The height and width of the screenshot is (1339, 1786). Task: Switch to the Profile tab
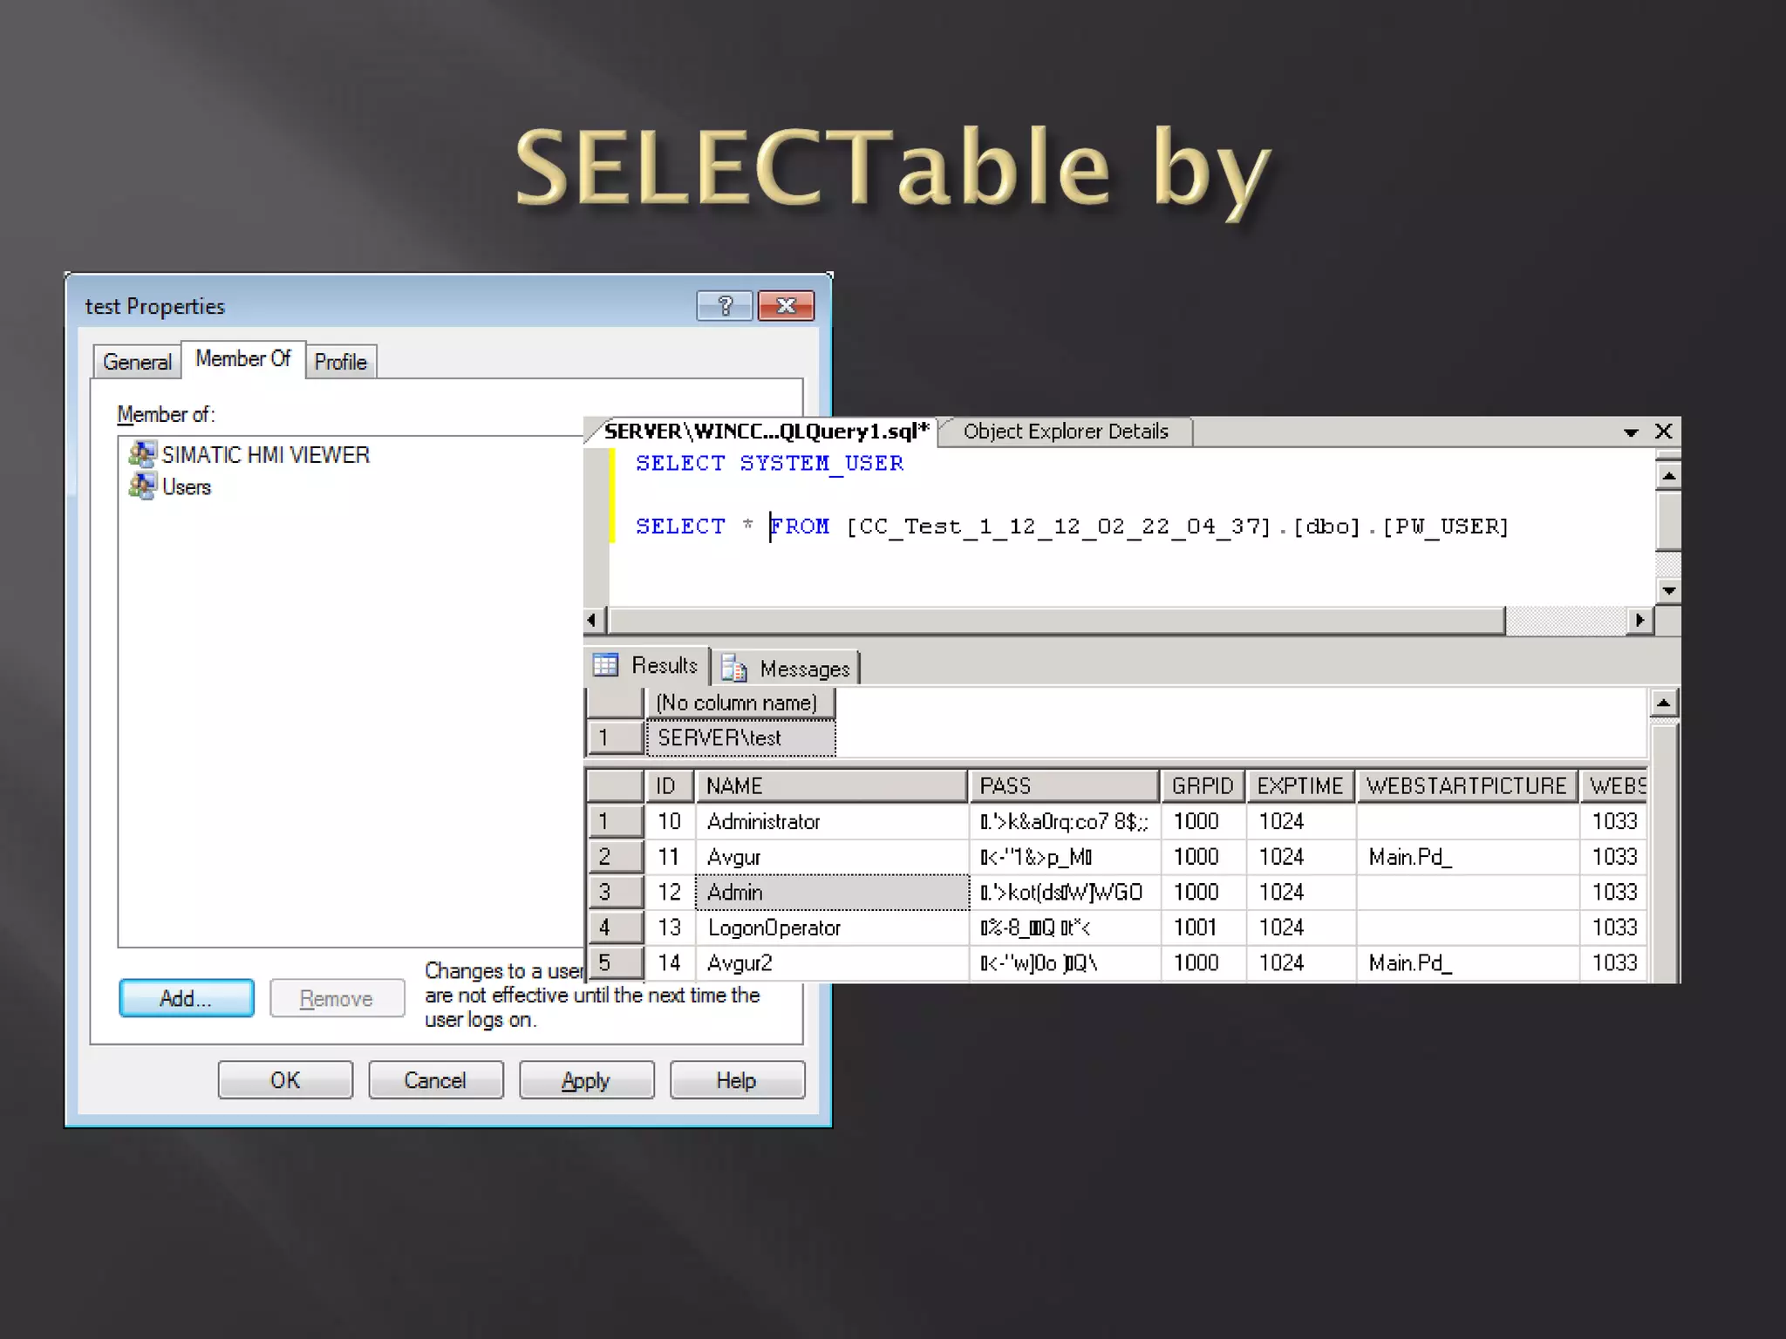(340, 362)
